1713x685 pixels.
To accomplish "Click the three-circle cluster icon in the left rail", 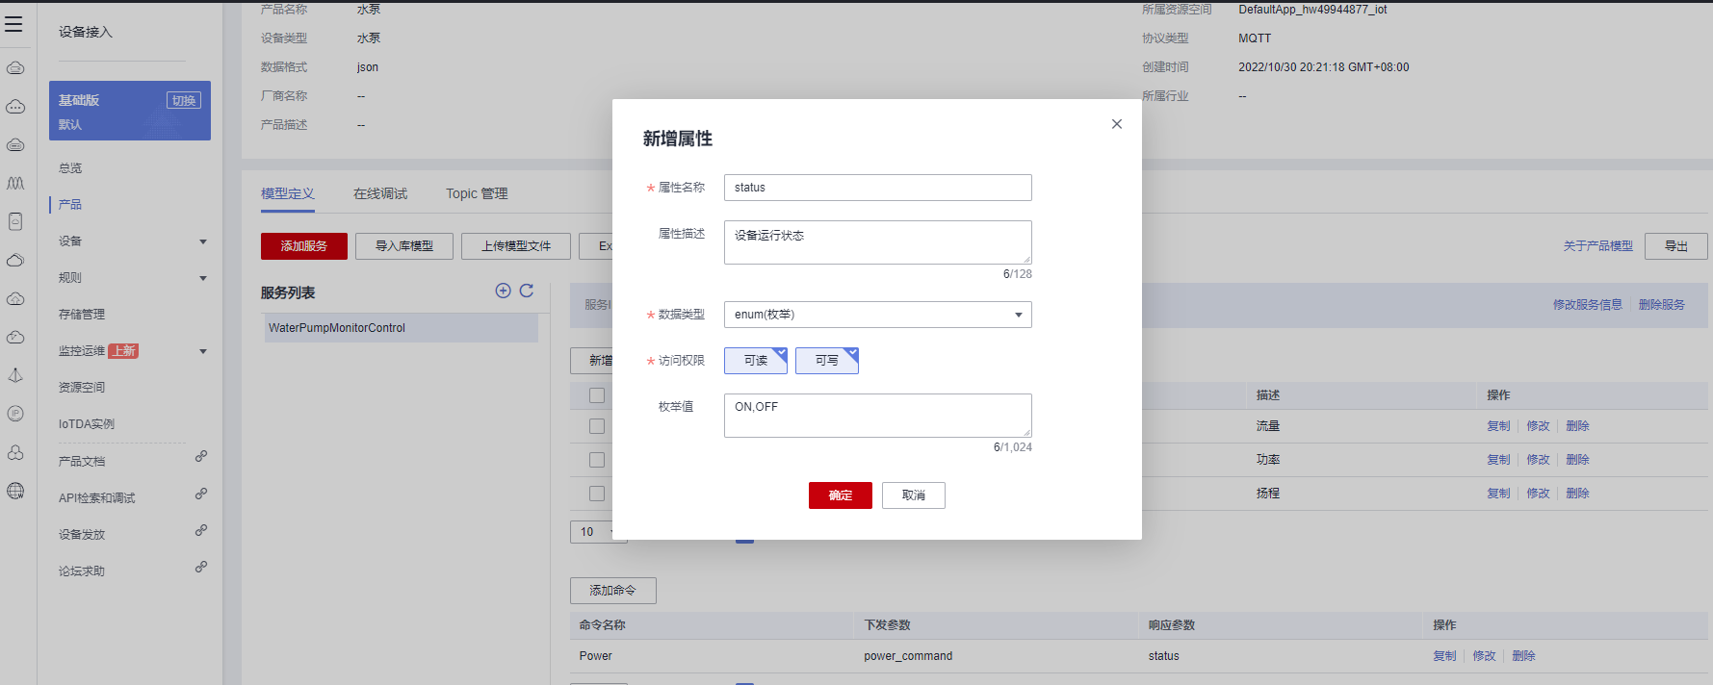I will point(15,452).
